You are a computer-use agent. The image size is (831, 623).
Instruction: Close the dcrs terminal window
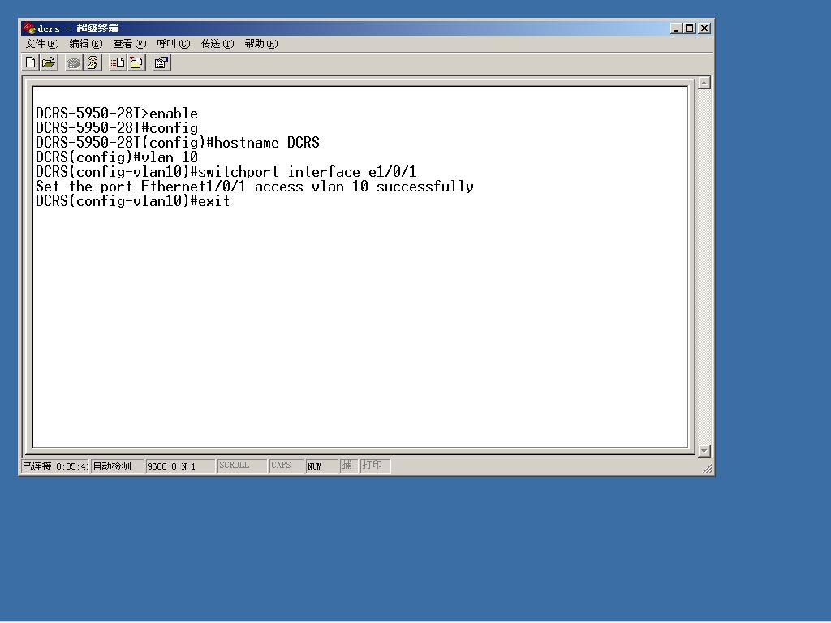tap(704, 28)
